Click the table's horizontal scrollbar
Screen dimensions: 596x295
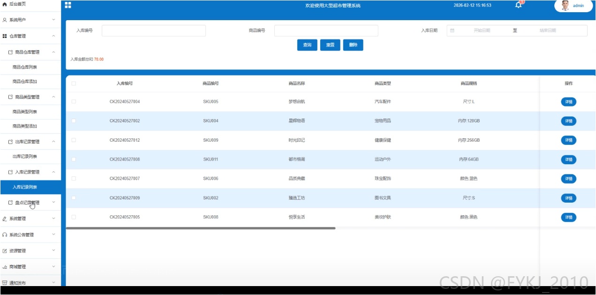201,228
